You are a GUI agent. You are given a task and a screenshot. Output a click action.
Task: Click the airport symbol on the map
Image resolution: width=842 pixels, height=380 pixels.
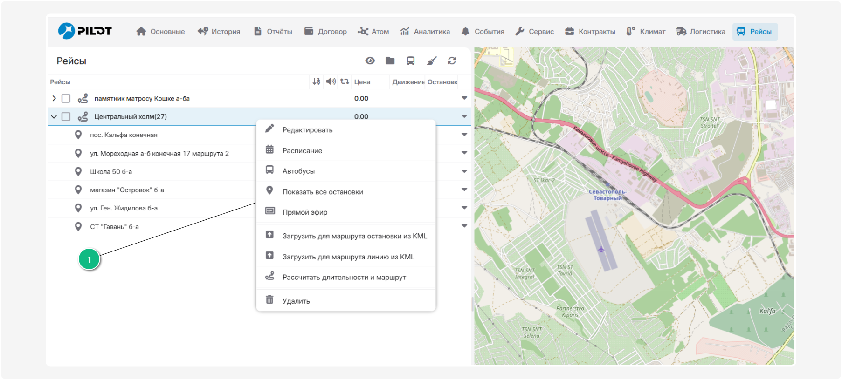601,250
